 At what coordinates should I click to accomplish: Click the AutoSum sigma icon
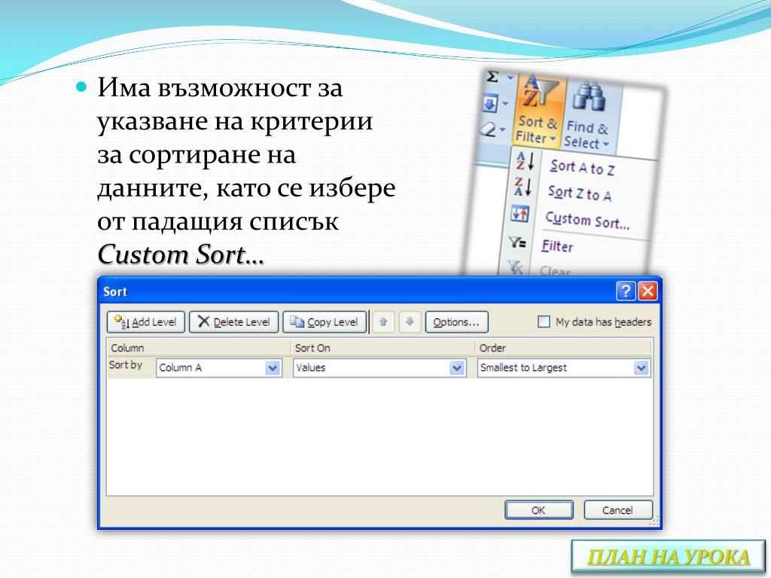492,78
